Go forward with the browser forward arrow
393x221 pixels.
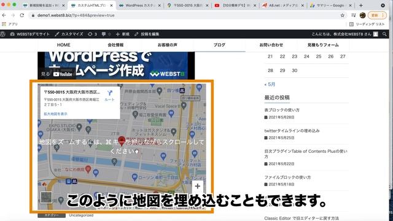pos(13,15)
